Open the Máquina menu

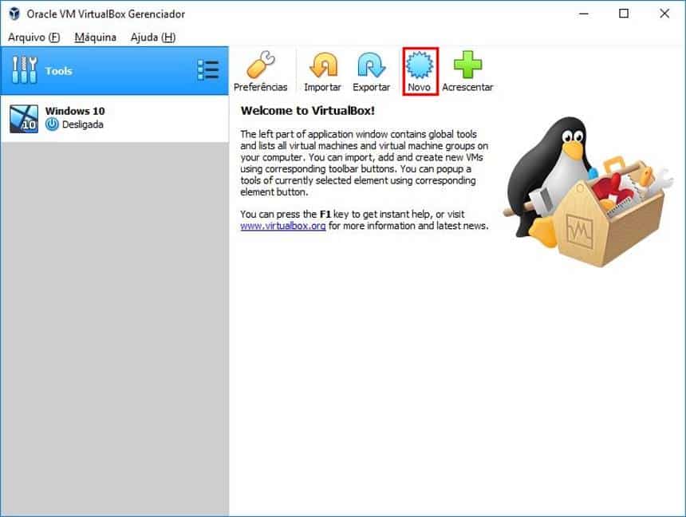coord(96,37)
